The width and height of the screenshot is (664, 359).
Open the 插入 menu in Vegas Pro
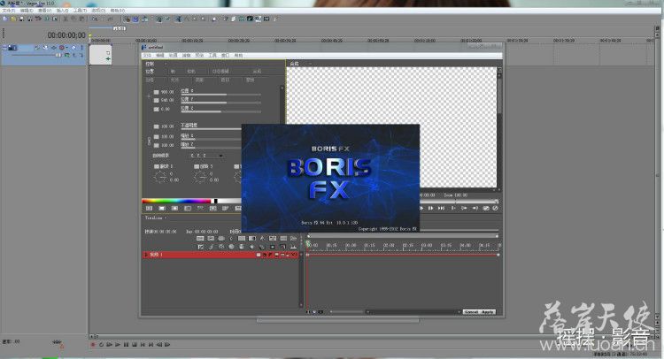(x=61, y=10)
